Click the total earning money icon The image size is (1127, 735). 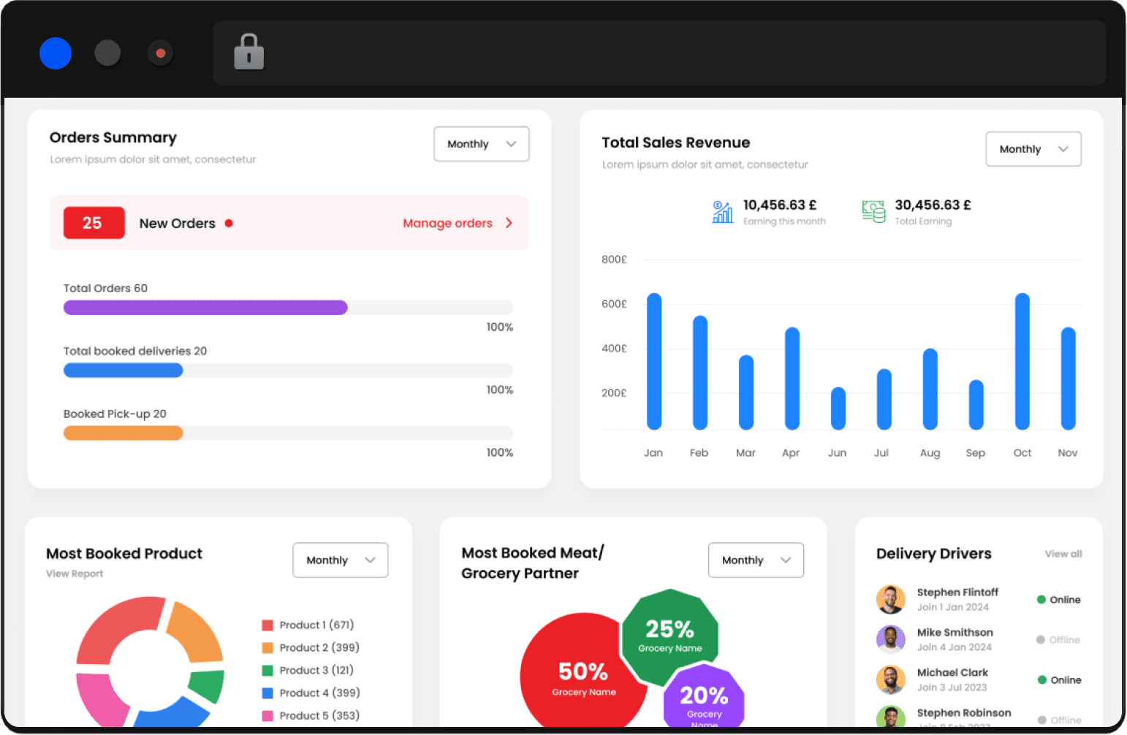click(x=873, y=212)
